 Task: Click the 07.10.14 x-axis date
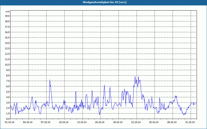pyautogui.click(x=46, y=122)
